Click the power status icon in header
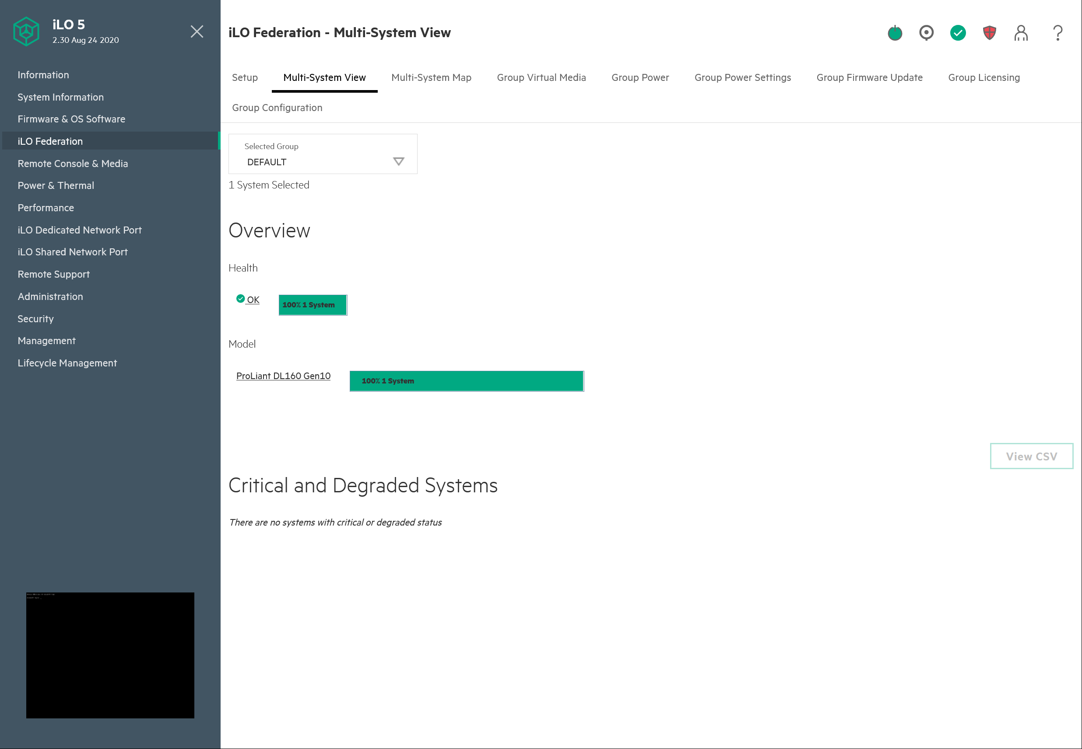The height and width of the screenshot is (749, 1082). coord(895,33)
